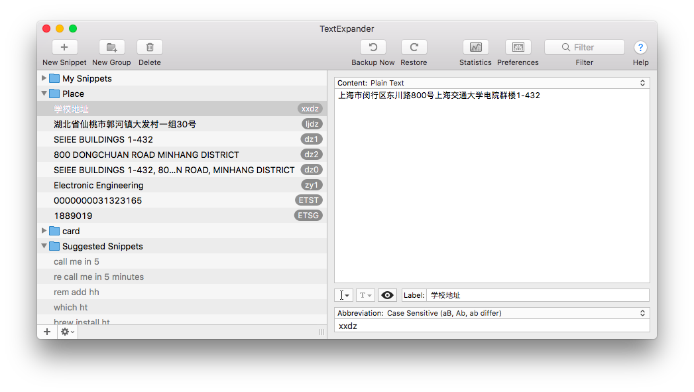Click the Help question mark icon
694x392 pixels.
[640, 47]
